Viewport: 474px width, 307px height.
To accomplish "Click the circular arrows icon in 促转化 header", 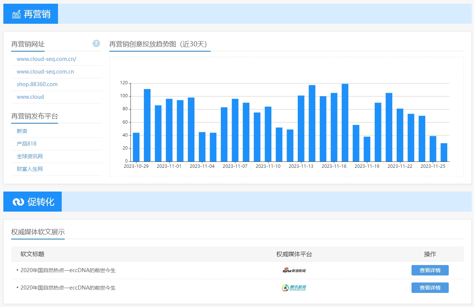I will pos(18,202).
